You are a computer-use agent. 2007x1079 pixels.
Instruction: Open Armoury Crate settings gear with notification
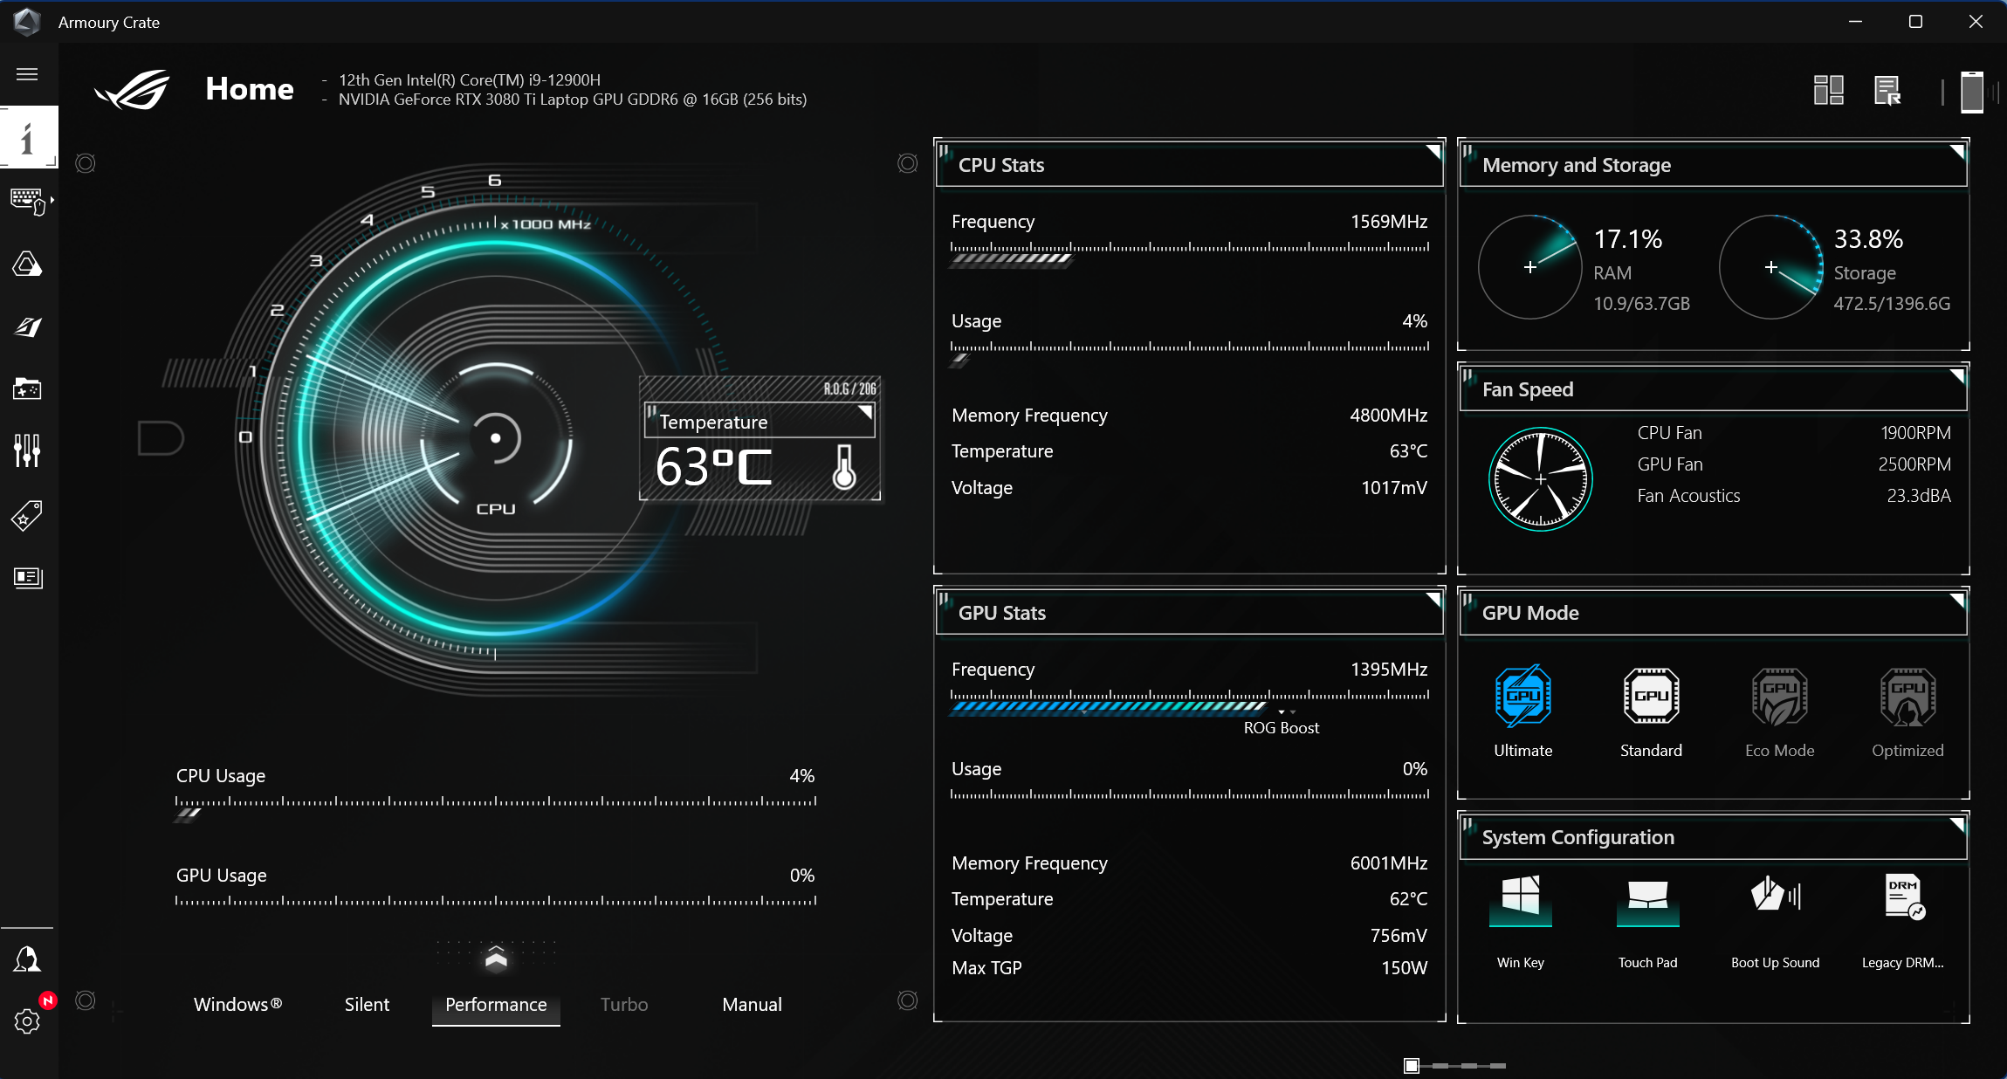[26, 1021]
